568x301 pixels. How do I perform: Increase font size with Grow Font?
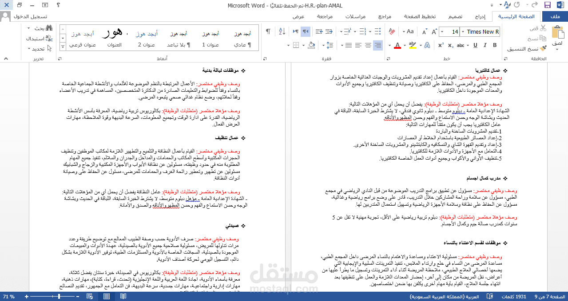434,32
